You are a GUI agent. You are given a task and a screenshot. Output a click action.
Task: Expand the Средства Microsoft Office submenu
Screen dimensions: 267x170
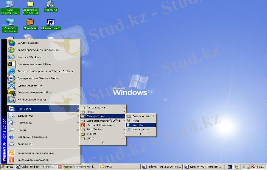click(103, 121)
